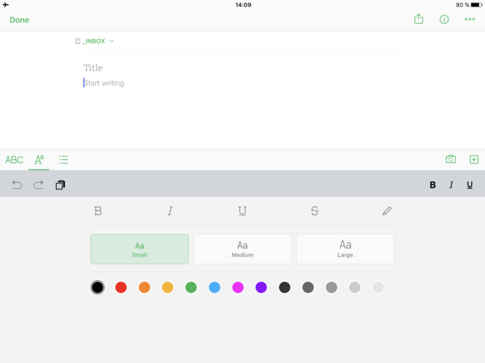Image resolution: width=485 pixels, height=363 pixels.
Task: Tap the camera icon to add photo
Action: [450, 159]
